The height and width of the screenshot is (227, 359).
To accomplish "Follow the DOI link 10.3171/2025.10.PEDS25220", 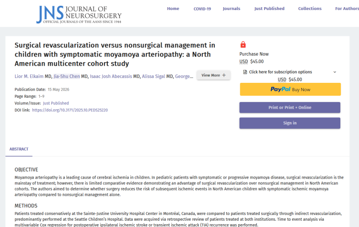I will click(x=70, y=110).
